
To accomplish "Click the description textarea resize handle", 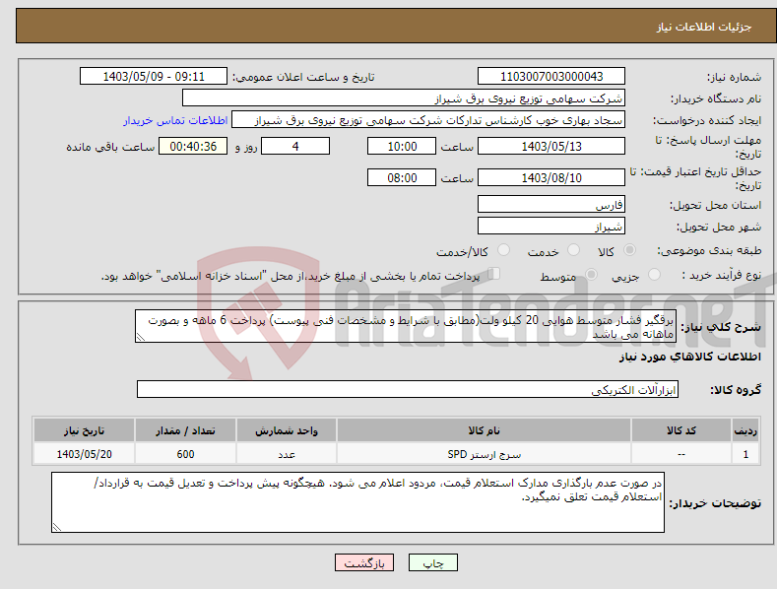I will (x=140, y=338).
